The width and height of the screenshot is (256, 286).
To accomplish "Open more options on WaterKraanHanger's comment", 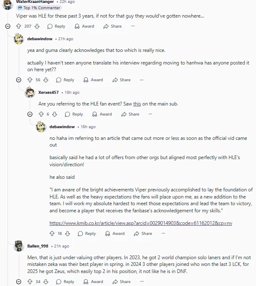I will pos(133,26).
